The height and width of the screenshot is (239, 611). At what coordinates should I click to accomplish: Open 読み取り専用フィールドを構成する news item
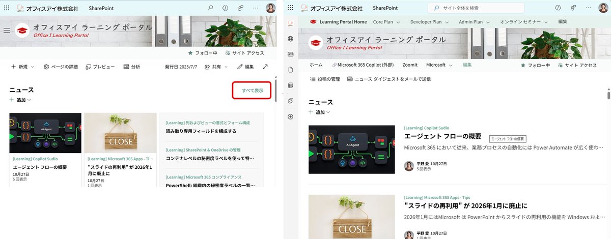pos(201,131)
